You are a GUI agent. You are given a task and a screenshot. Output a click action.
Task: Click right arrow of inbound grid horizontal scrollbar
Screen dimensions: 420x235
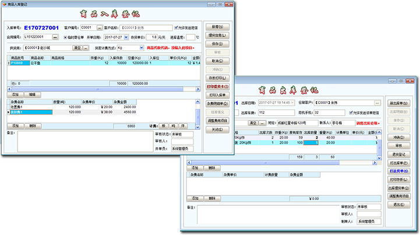point(198,89)
